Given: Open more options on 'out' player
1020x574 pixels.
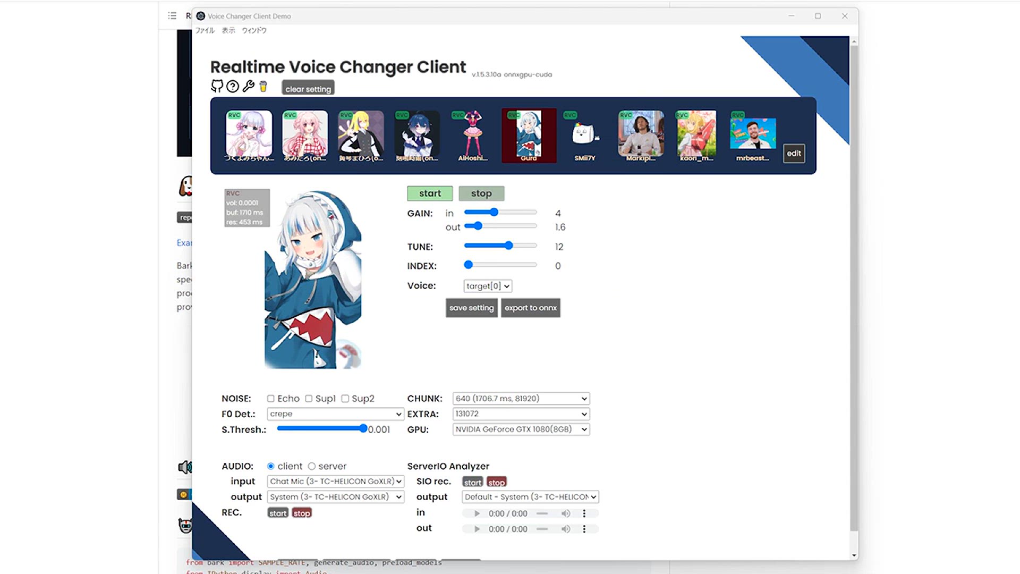Looking at the screenshot, I should [x=584, y=529].
